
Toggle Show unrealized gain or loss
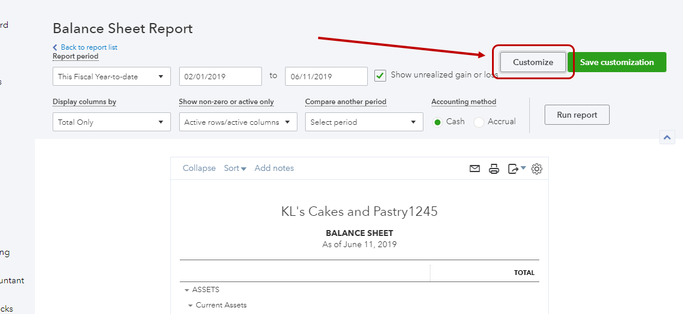(380, 76)
